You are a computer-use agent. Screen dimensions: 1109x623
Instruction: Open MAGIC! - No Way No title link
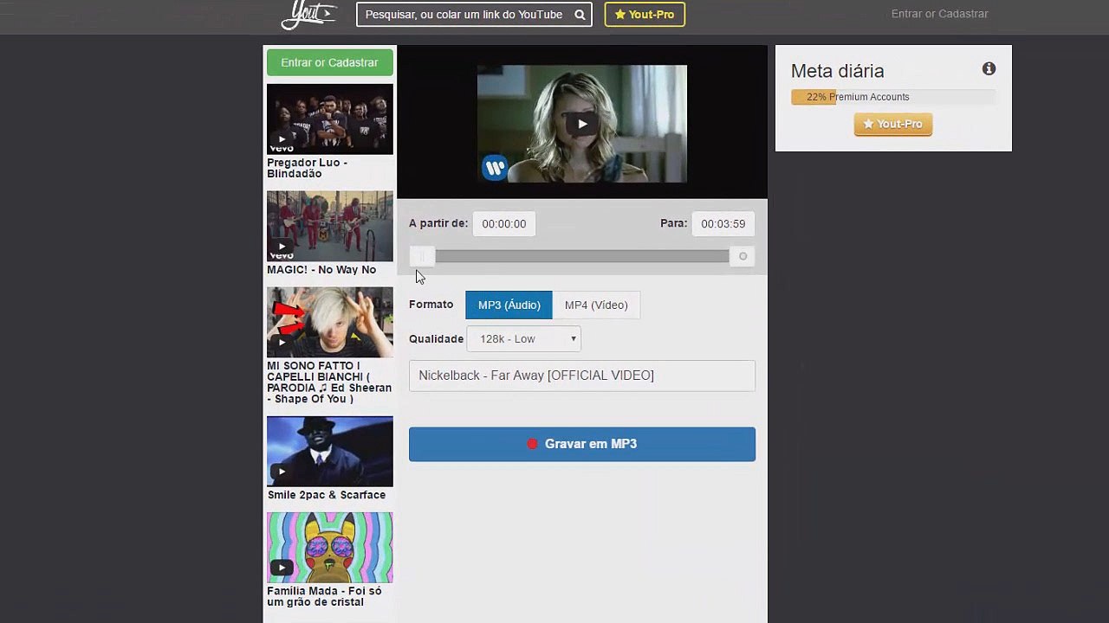pos(321,270)
